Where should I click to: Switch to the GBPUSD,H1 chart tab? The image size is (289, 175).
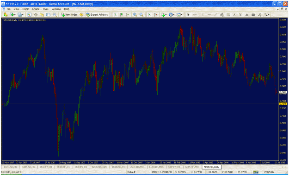(28, 167)
